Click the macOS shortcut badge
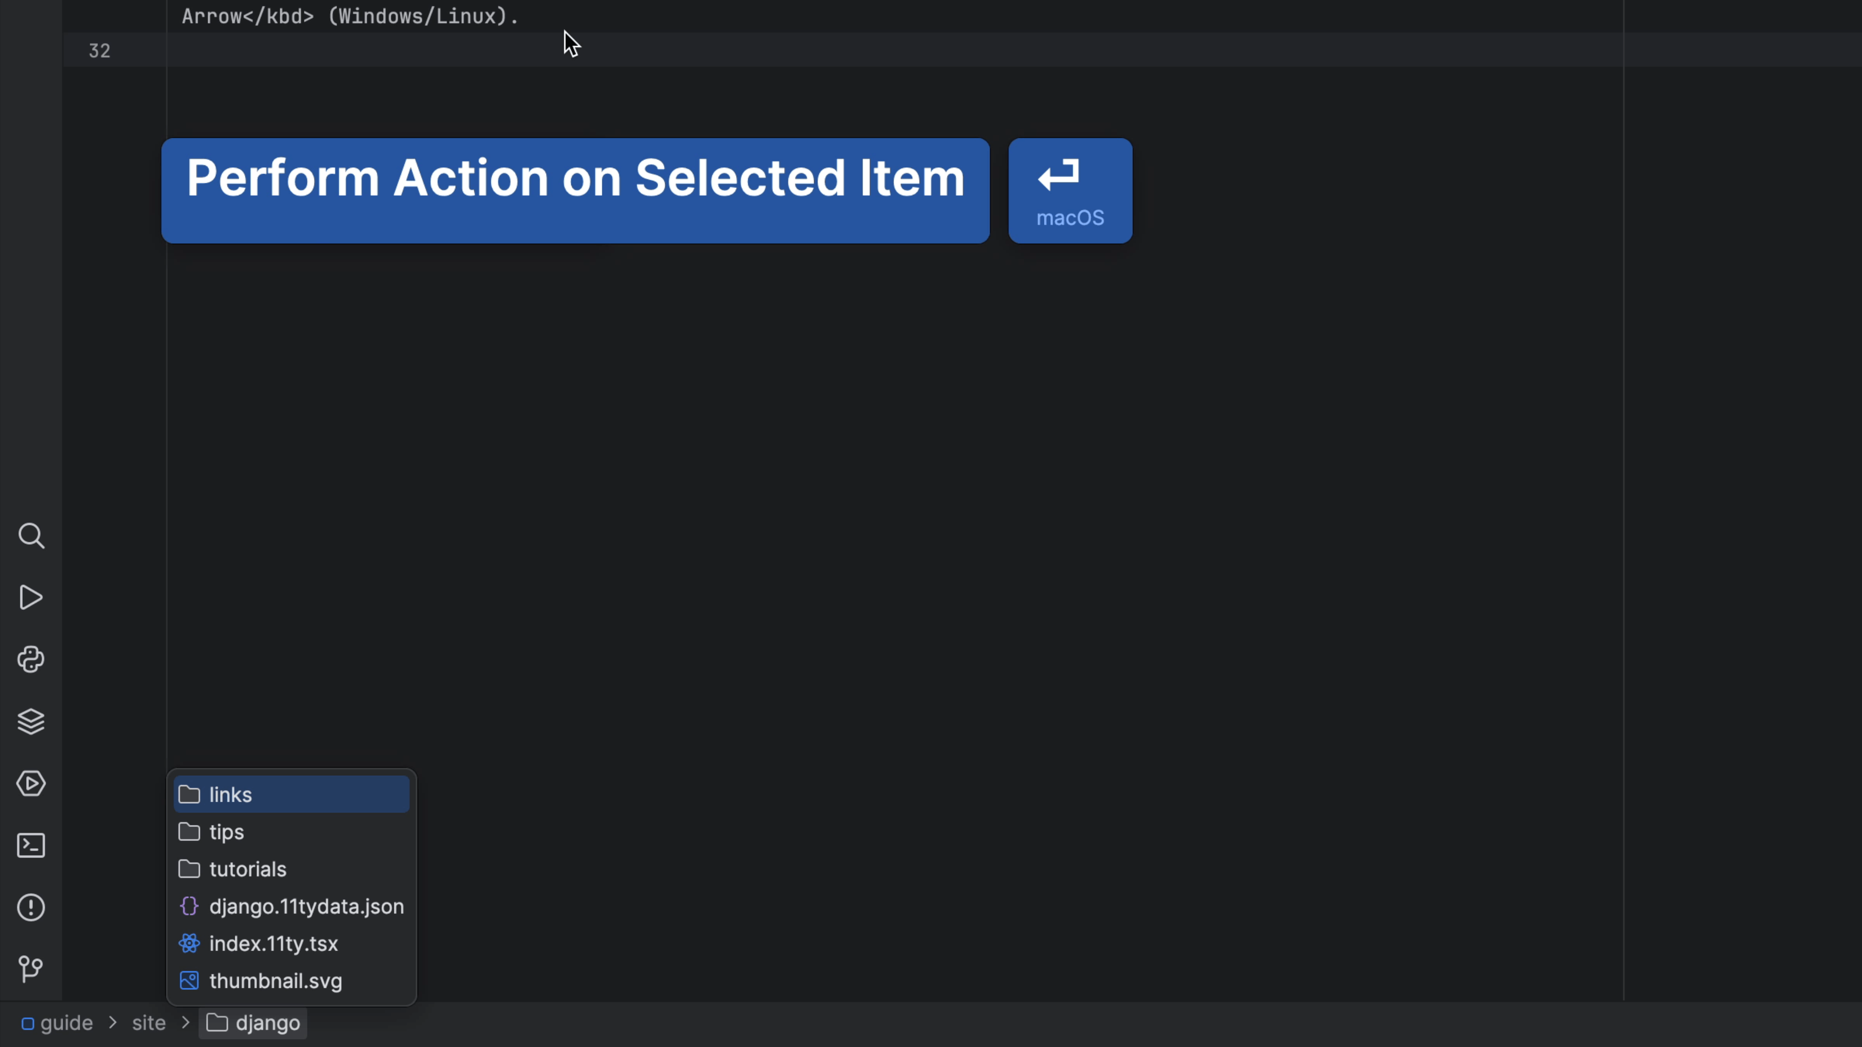 (1070, 190)
